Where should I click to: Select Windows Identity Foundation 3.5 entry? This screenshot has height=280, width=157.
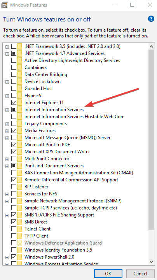58,250
